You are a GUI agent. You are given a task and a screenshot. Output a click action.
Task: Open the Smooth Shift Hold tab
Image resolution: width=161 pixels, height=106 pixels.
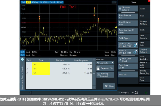click(144, 65)
